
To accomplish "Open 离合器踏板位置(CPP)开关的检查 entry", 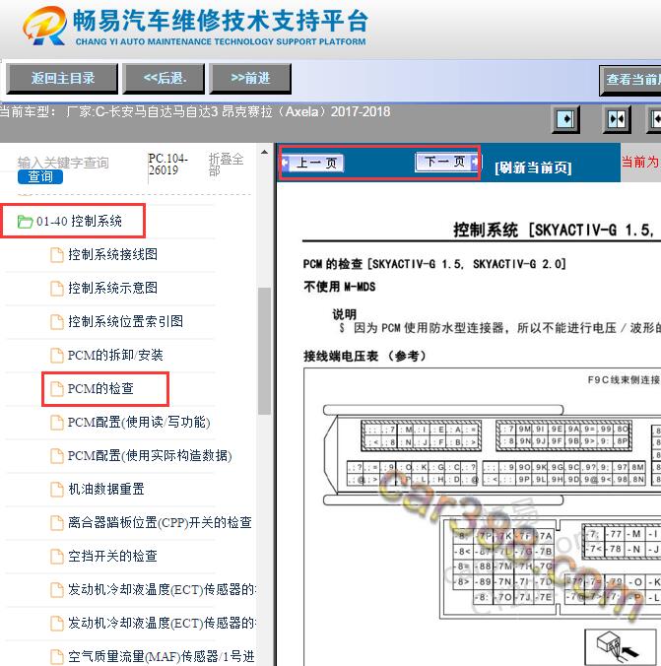I will click(160, 523).
